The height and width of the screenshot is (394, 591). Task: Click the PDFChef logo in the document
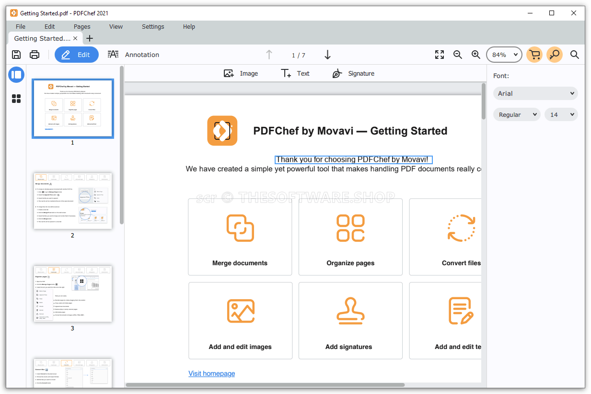pos(222,131)
